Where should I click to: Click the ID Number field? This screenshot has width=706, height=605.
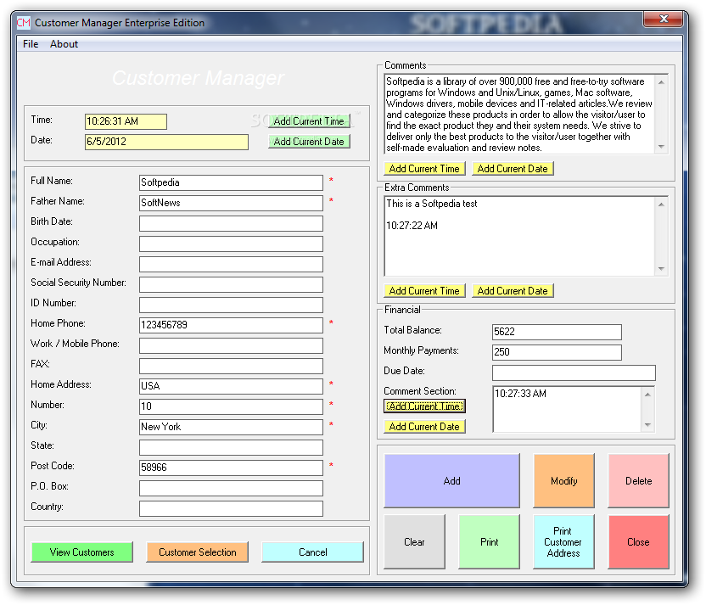coord(231,305)
